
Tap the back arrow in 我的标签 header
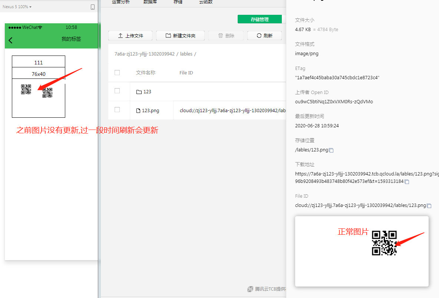click(11, 40)
